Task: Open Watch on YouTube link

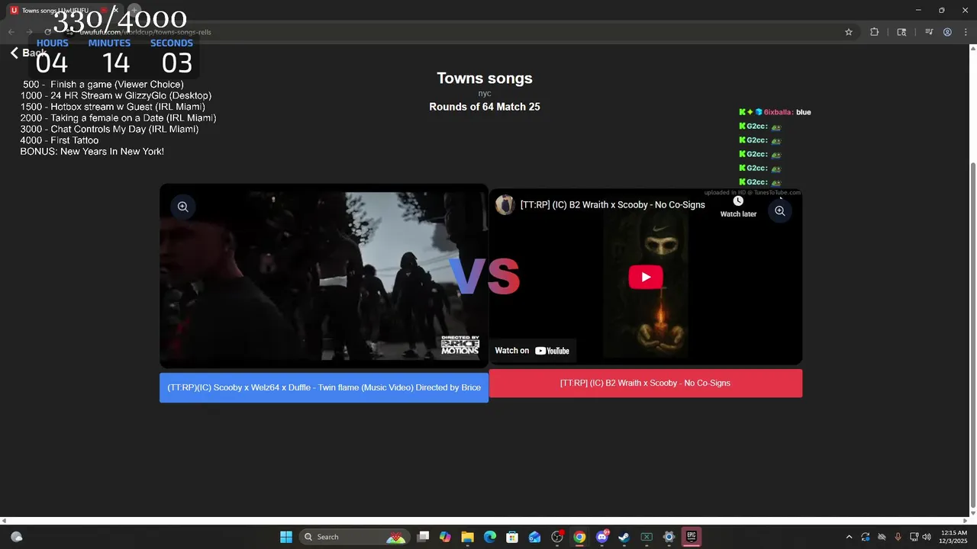Action: click(x=532, y=351)
